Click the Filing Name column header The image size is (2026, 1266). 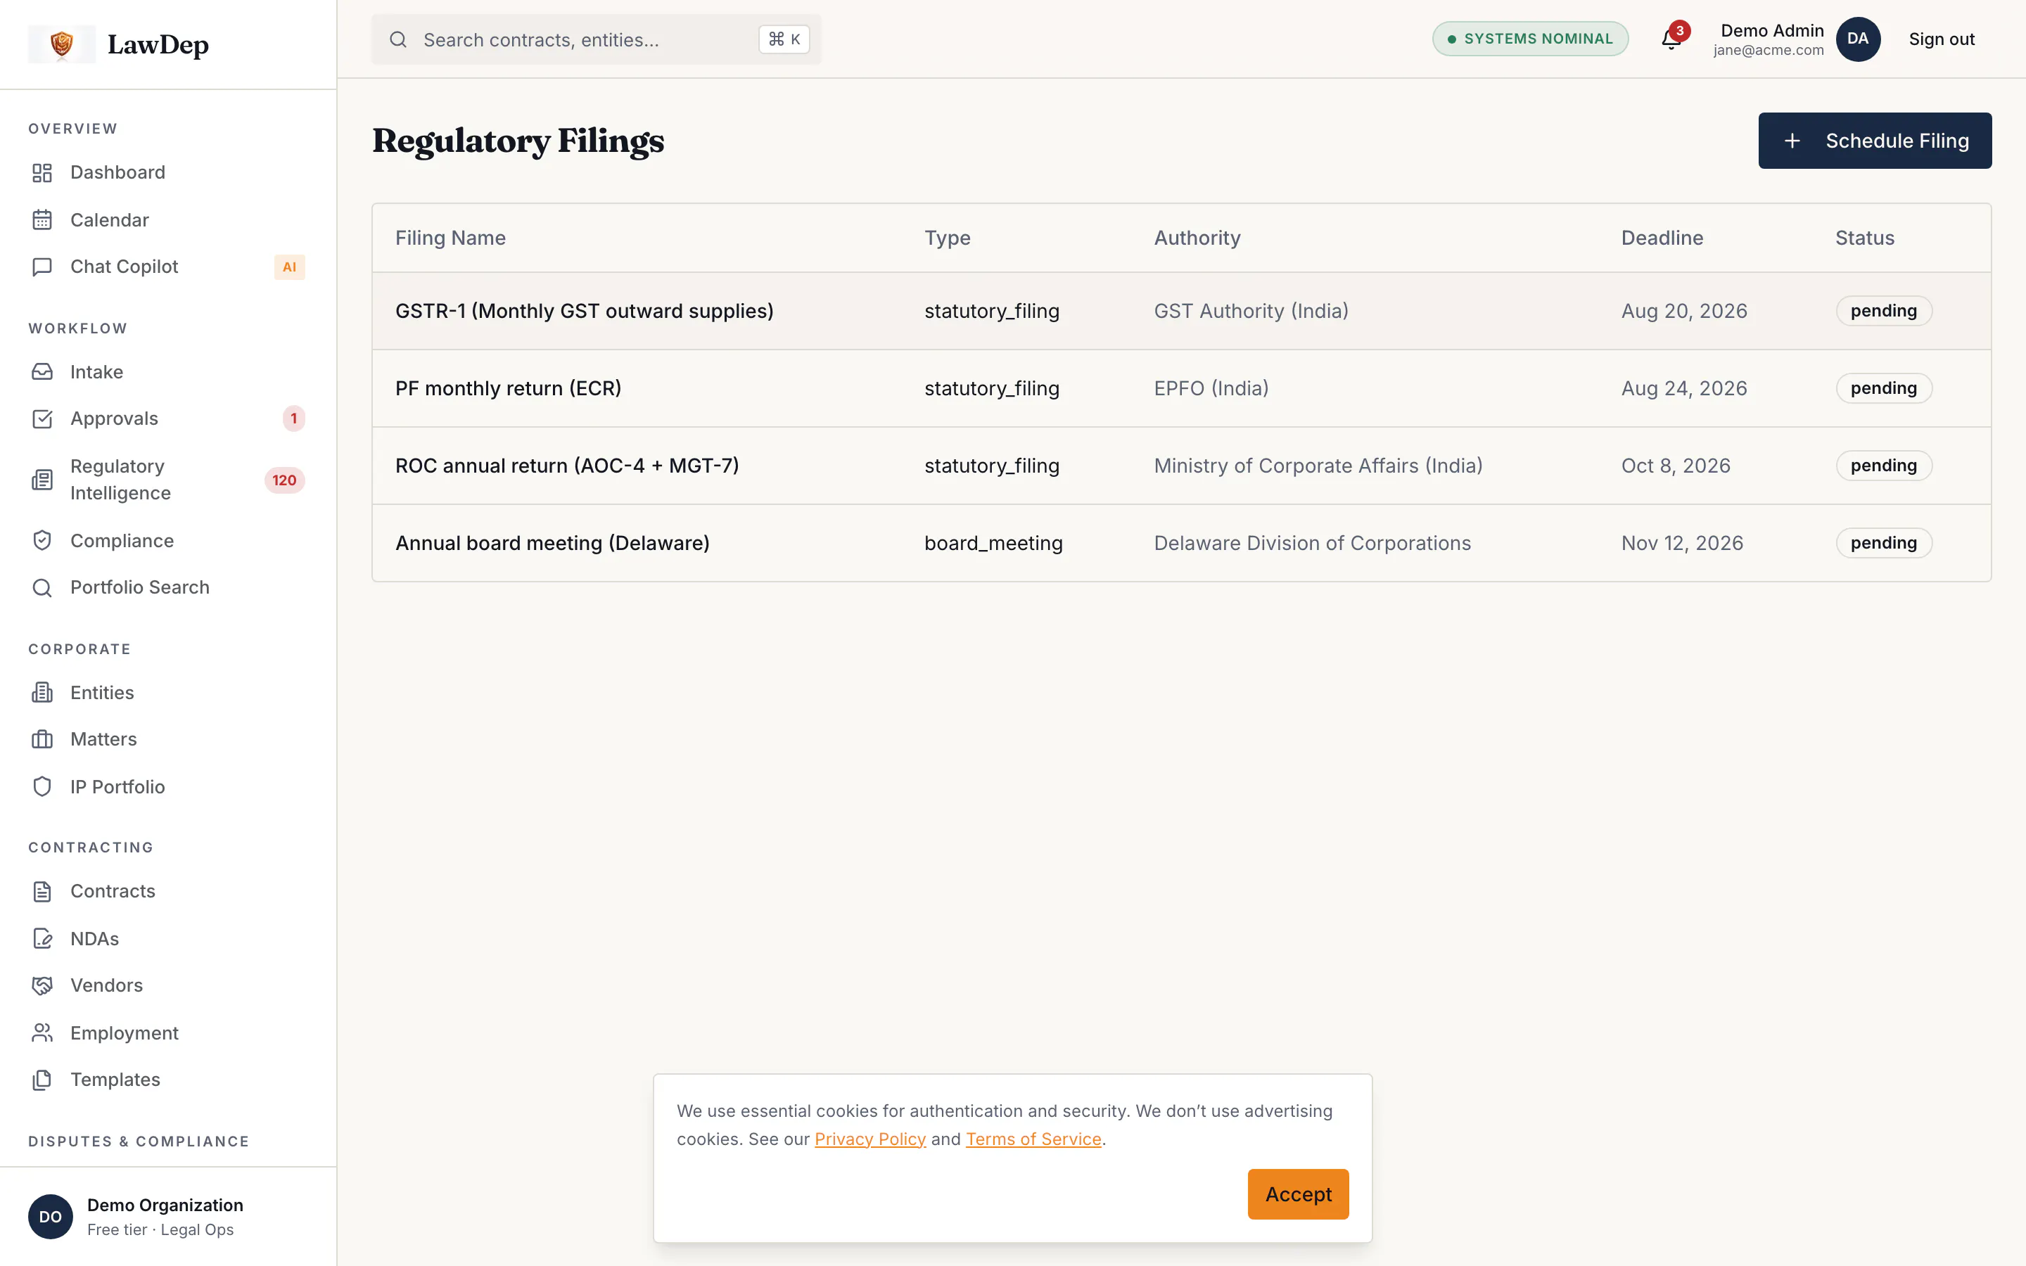coord(450,238)
